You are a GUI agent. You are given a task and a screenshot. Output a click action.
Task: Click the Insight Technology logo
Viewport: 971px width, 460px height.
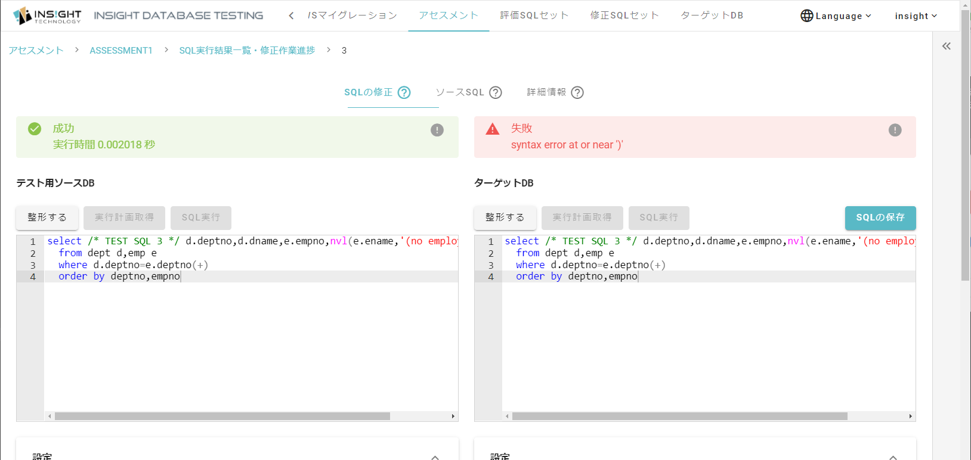pyautogui.click(x=47, y=15)
